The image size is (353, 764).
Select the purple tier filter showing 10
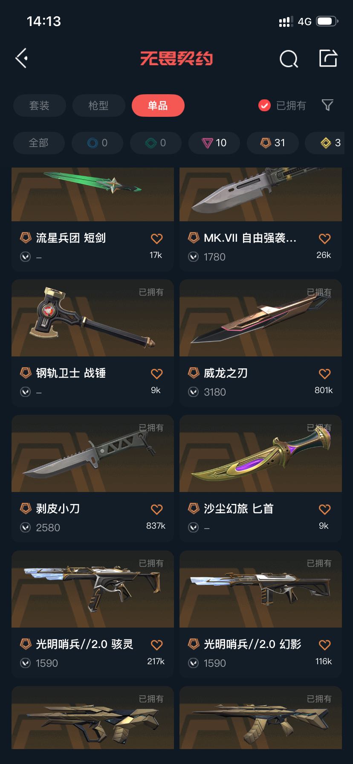point(214,143)
